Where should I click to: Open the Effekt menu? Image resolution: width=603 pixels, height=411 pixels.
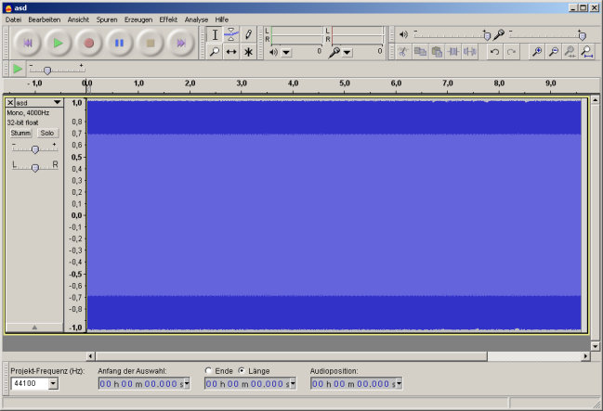tap(168, 19)
